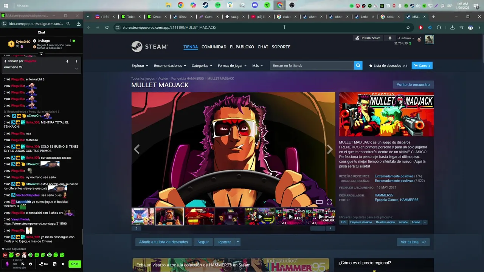This screenshot has width=484, height=272.
Task: Open the El Pabloxo account dropdown
Action: [x=406, y=38]
